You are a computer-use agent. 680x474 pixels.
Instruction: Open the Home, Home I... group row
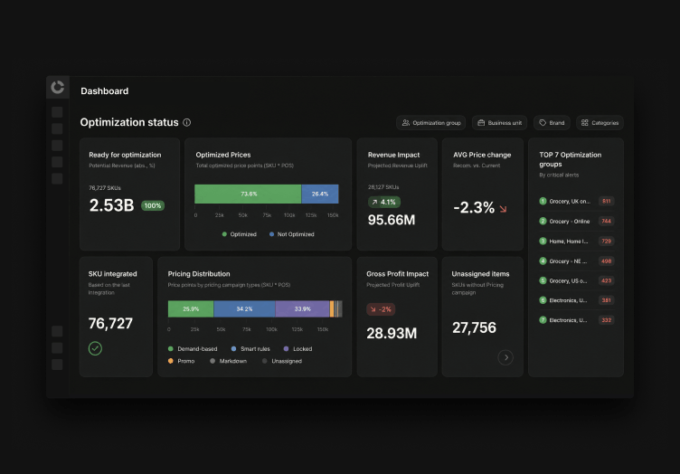point(576,242)
